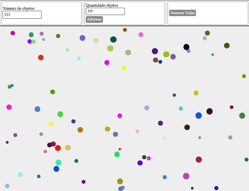Focus the Quantidade objetos input field
Viewport: 249px width, 191px height.
[105, 11]
